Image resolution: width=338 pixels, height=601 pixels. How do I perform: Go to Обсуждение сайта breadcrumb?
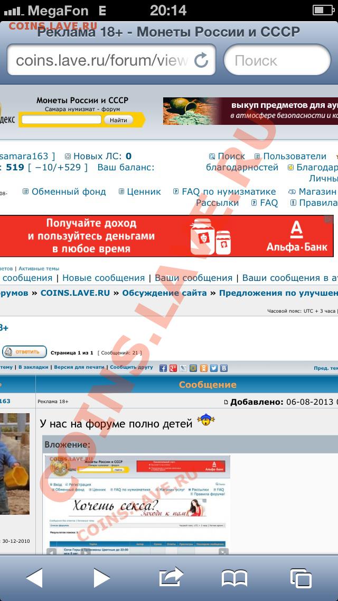point(164,293)
